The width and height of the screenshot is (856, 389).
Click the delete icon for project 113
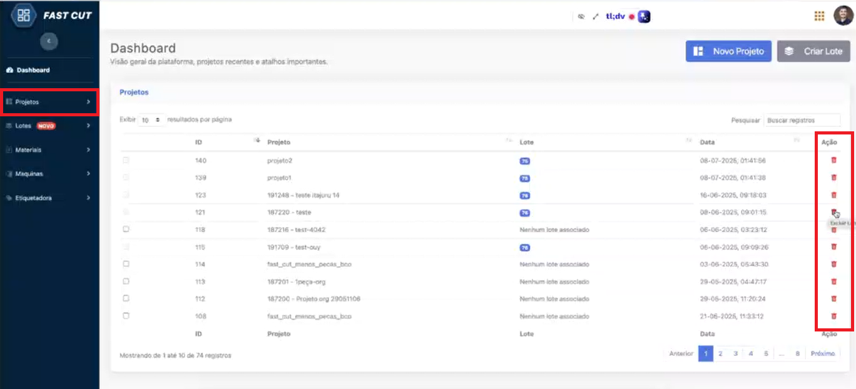click(x=833, y=281)
